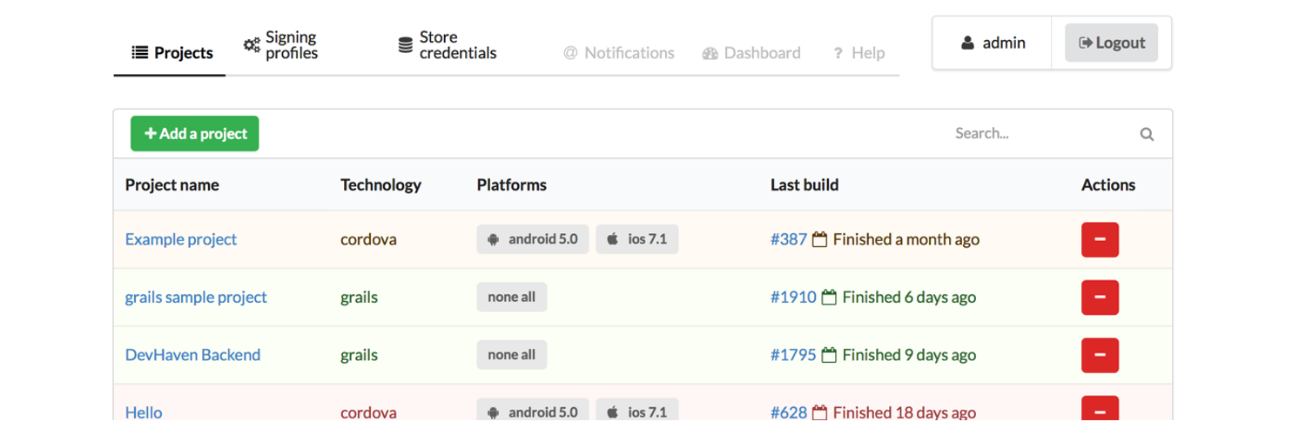The height and width of the screenshot is (435, 1306).
Task: Click the list icon on Projects tab
Action: [x=139, y=53]
